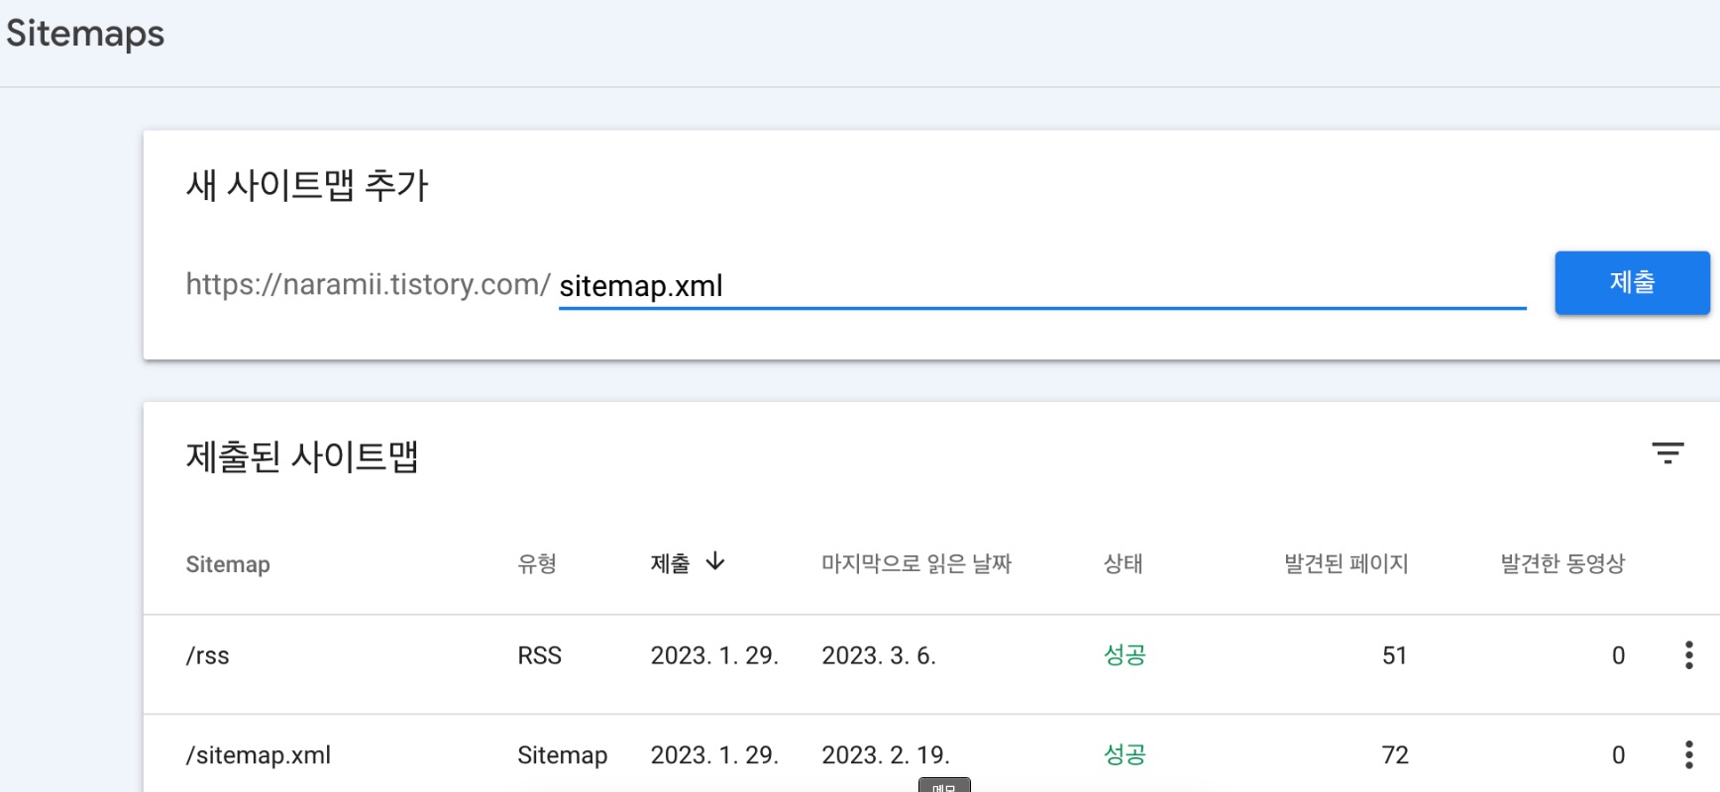Click the 성공 status in the /rss row
Viewport: 1720px width, 792px height.
[x=1125, y=655]
